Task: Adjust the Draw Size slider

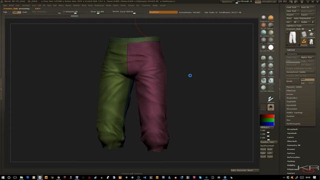Action: pyautogui.click(x=99, y=12)
